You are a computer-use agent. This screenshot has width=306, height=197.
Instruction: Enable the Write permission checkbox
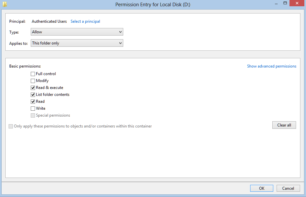point(33,108)
